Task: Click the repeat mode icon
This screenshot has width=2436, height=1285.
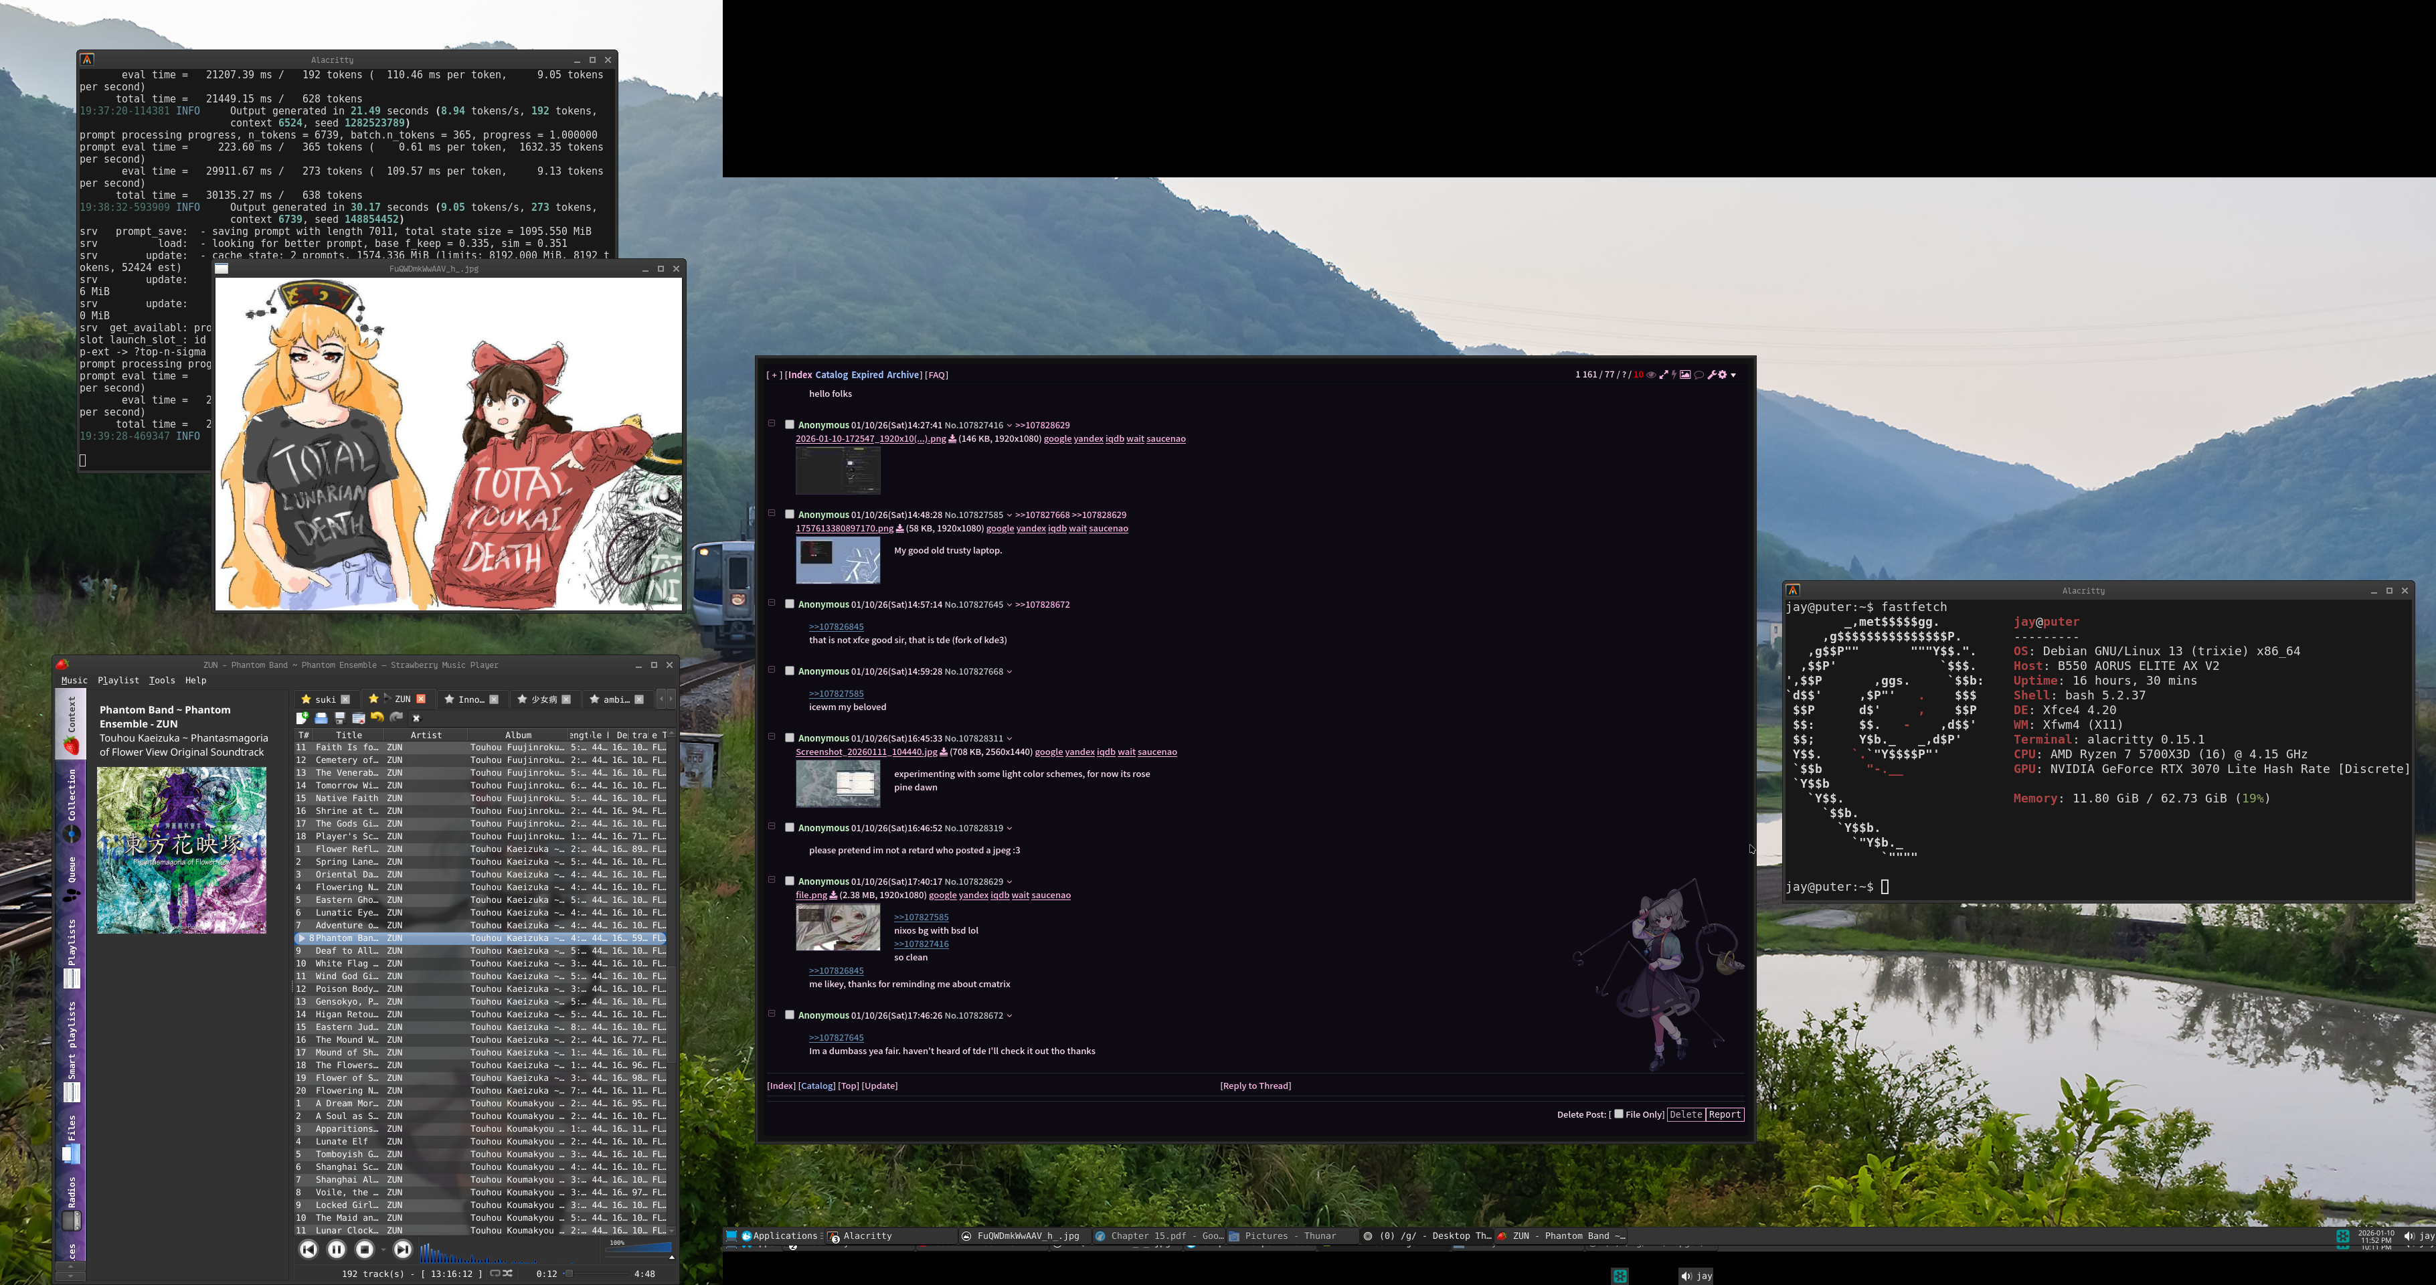Action: (495, 1274)
